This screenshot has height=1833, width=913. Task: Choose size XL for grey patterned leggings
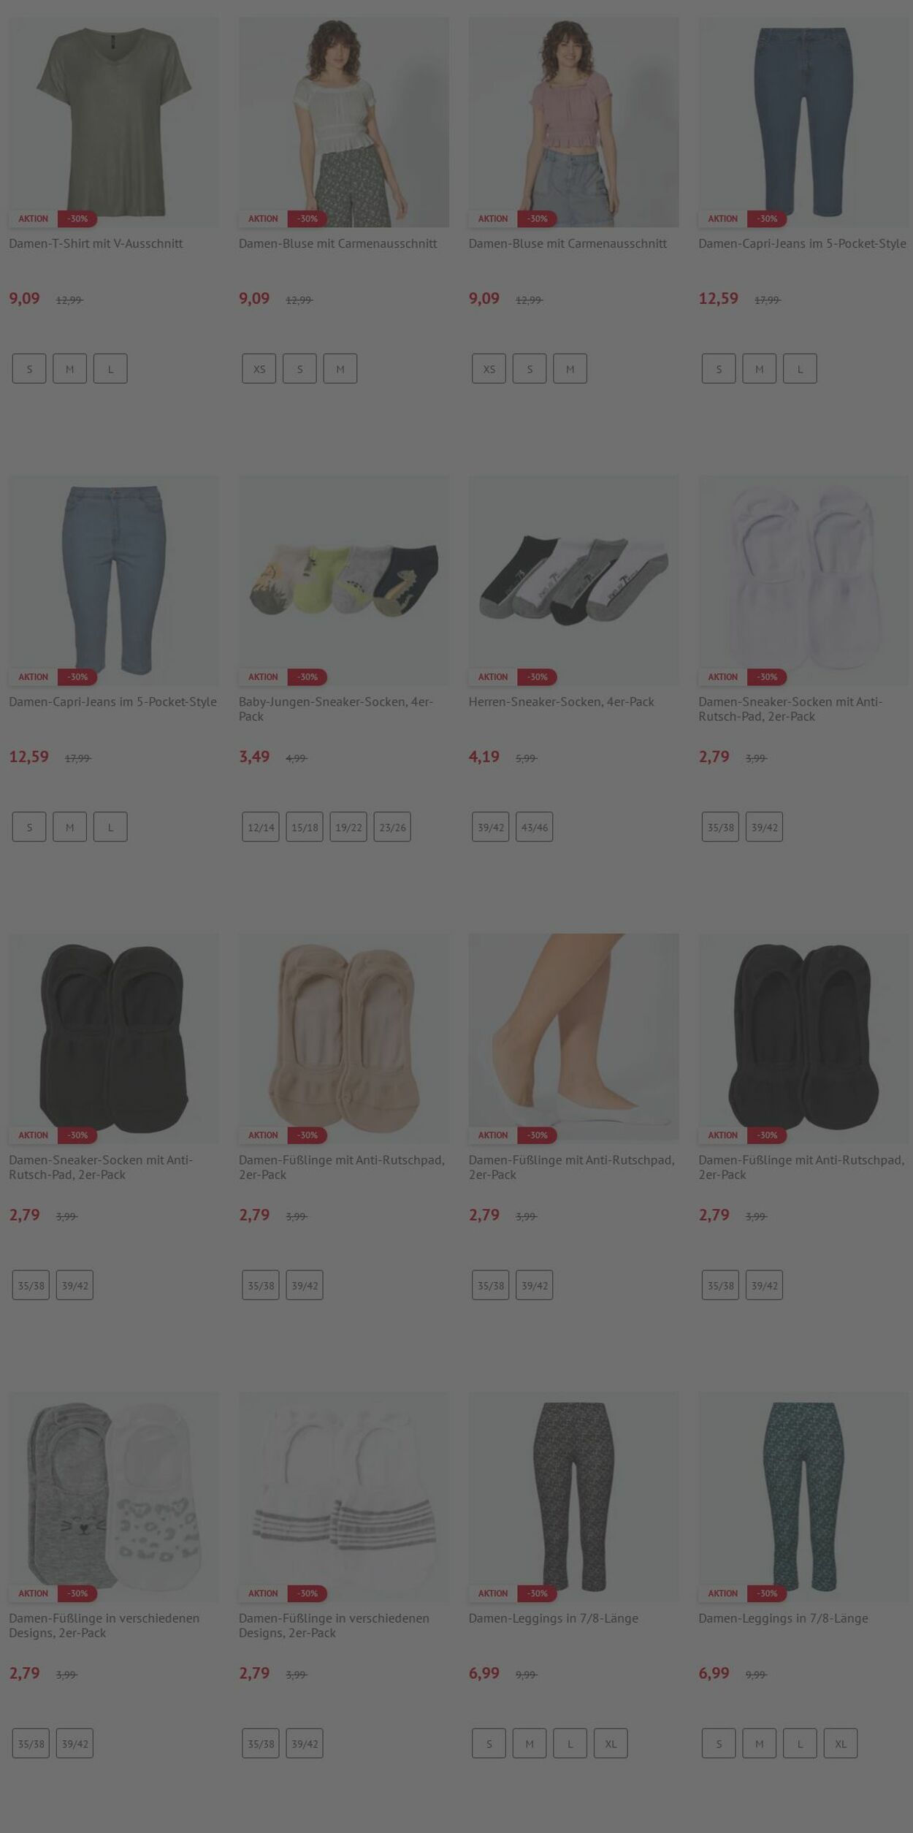click(x=611, y=1743)
